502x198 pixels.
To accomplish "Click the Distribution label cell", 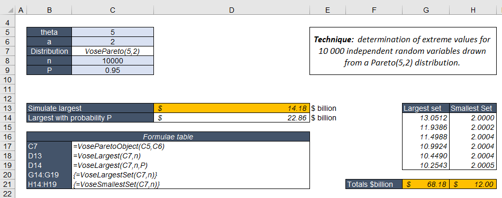I will [49, 51].
